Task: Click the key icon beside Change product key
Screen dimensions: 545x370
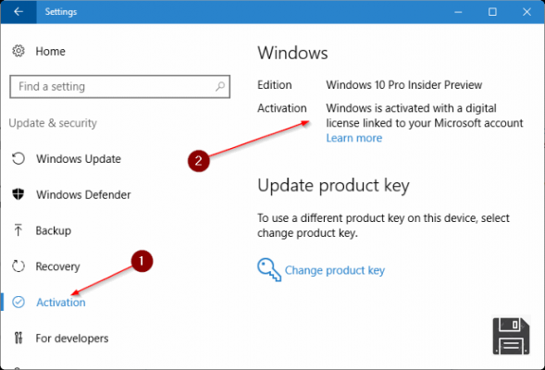Action: pyautogui.click(x=268, y=269)
